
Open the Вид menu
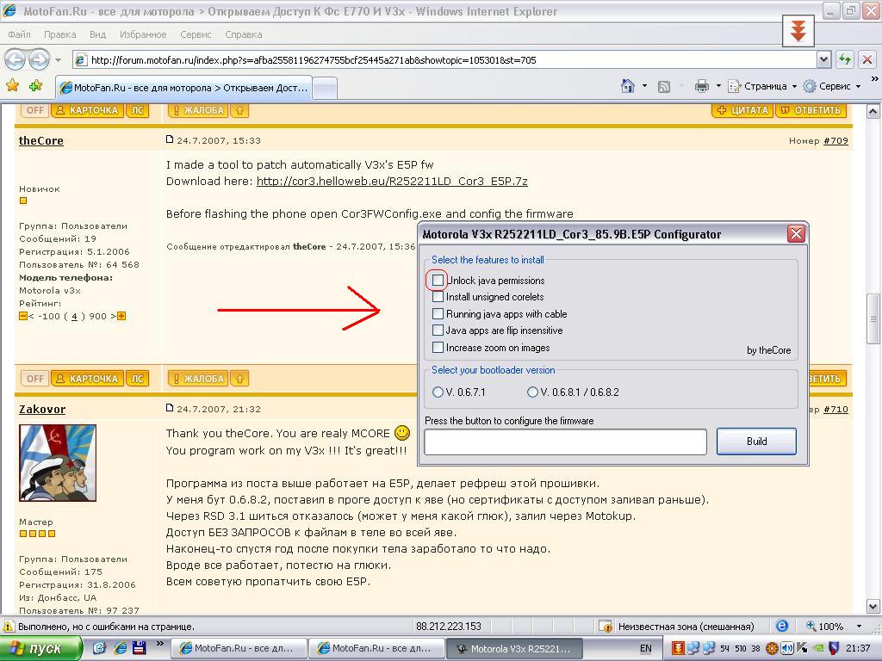(x=97, y=34)
